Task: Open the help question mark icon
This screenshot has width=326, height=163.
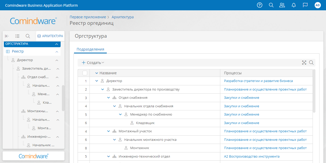Action: [x=260, y=5]
